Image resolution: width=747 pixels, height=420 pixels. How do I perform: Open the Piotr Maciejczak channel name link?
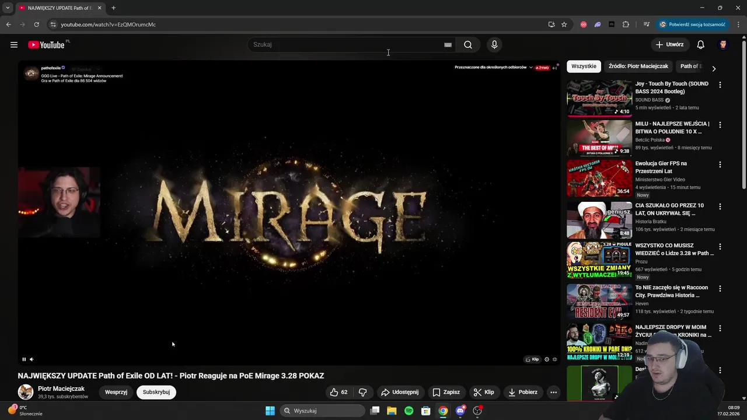click(61, 388)
